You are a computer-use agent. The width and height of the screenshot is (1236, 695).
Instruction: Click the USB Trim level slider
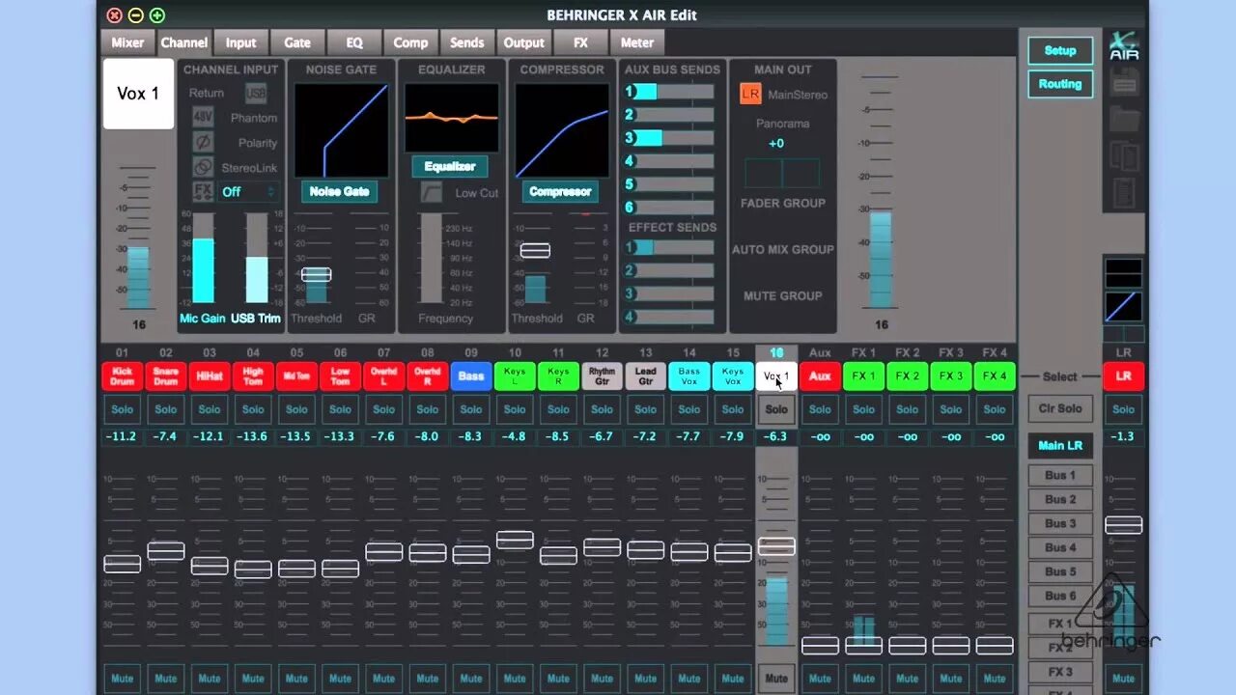pyautogui.click(x=256, y=258)
